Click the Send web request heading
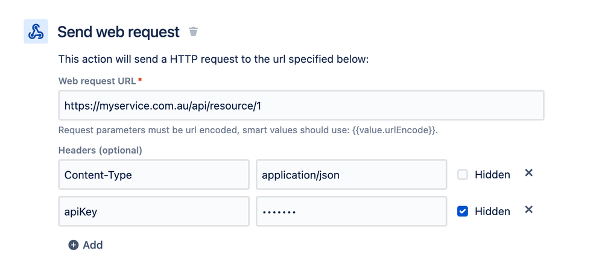Viewport: 602px width, 261px height. pyautogui.click(x=119, y=32)
